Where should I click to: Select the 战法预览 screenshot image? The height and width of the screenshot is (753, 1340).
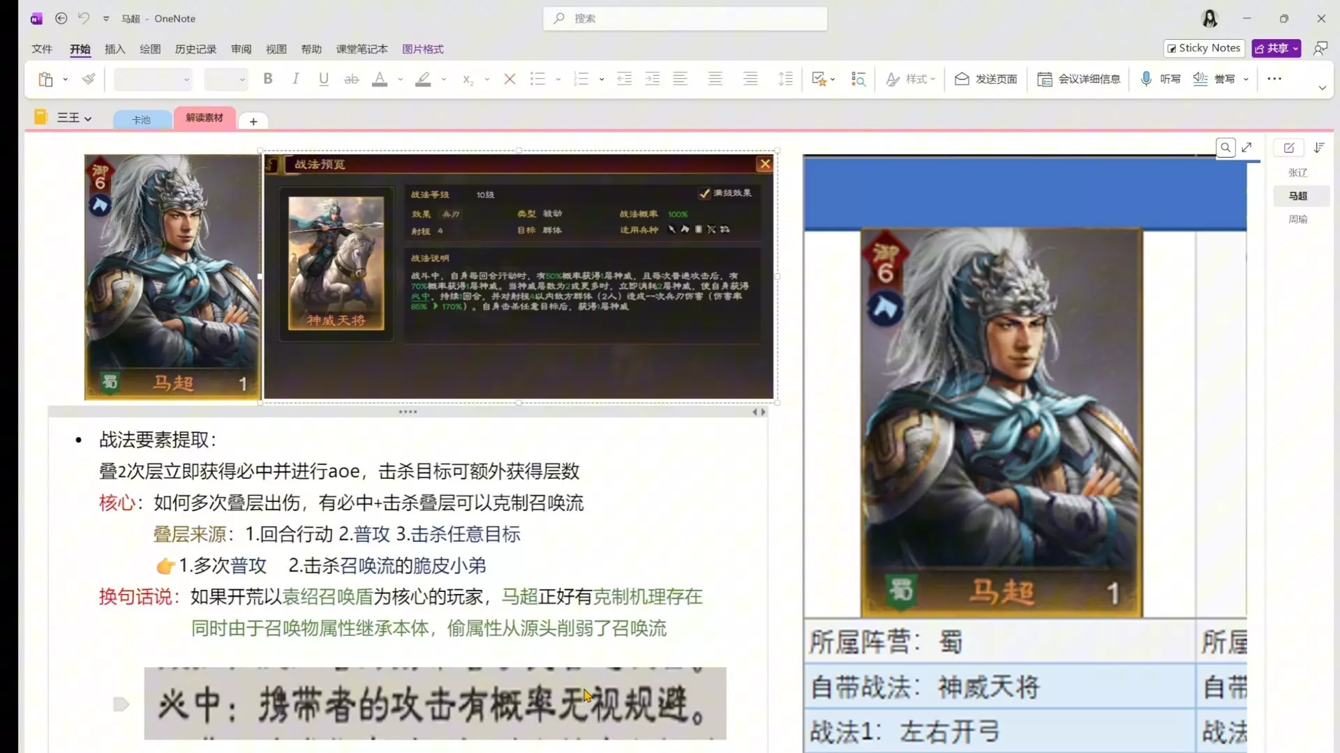519,277
